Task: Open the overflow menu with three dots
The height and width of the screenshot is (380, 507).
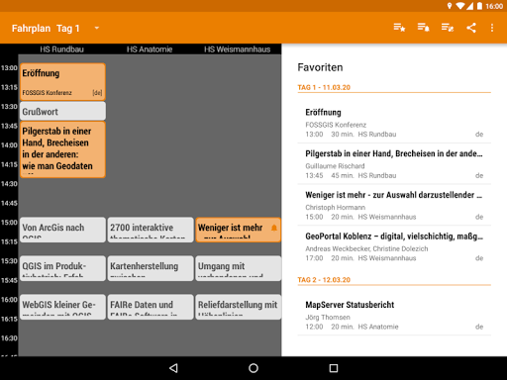Action: [492, 28]
